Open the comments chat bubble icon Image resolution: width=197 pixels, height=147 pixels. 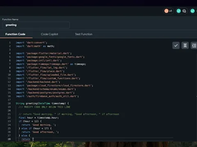(184, 11)
